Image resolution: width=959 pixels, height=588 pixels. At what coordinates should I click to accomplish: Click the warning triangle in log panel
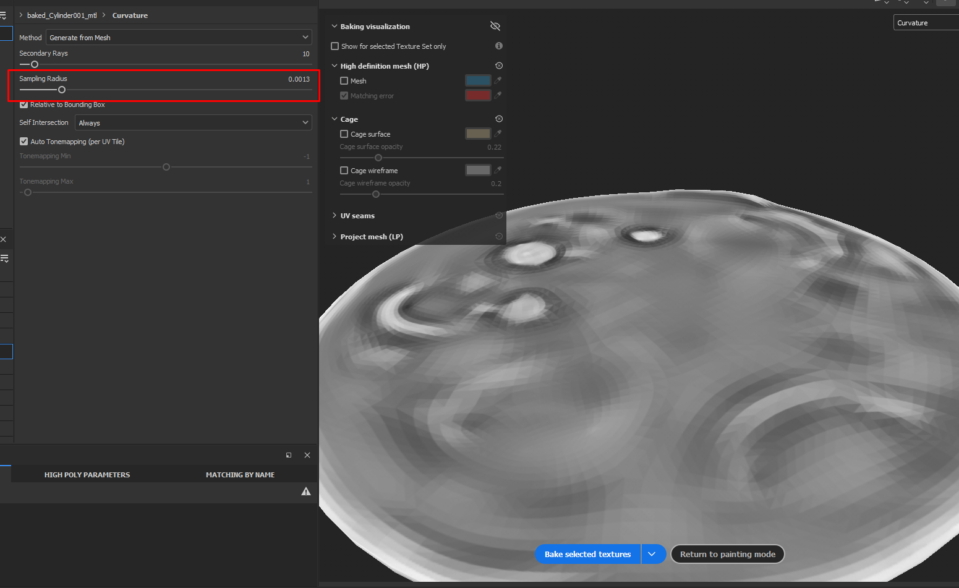point(306,491)
